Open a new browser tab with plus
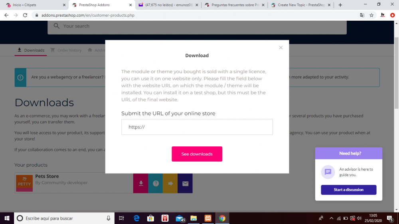Viewport: 399px width, 224px height. click(340, 5)
